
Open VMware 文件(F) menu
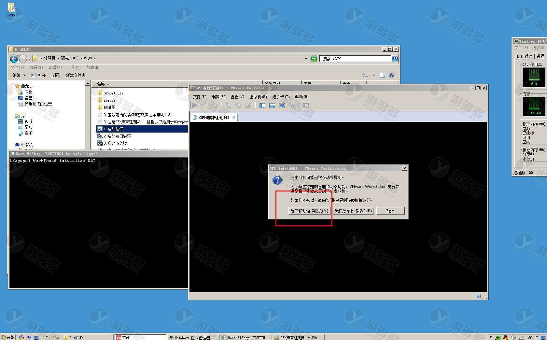pos(200,97)
